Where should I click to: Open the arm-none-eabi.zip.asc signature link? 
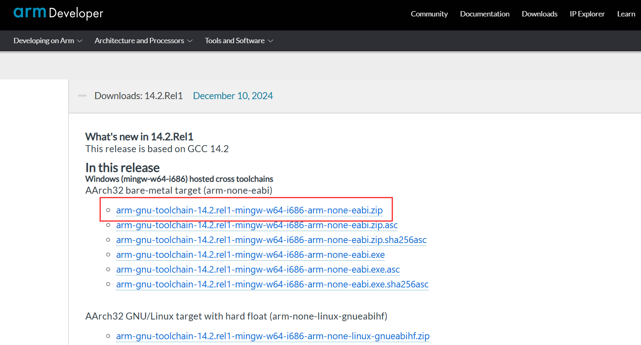coord(257,225)
